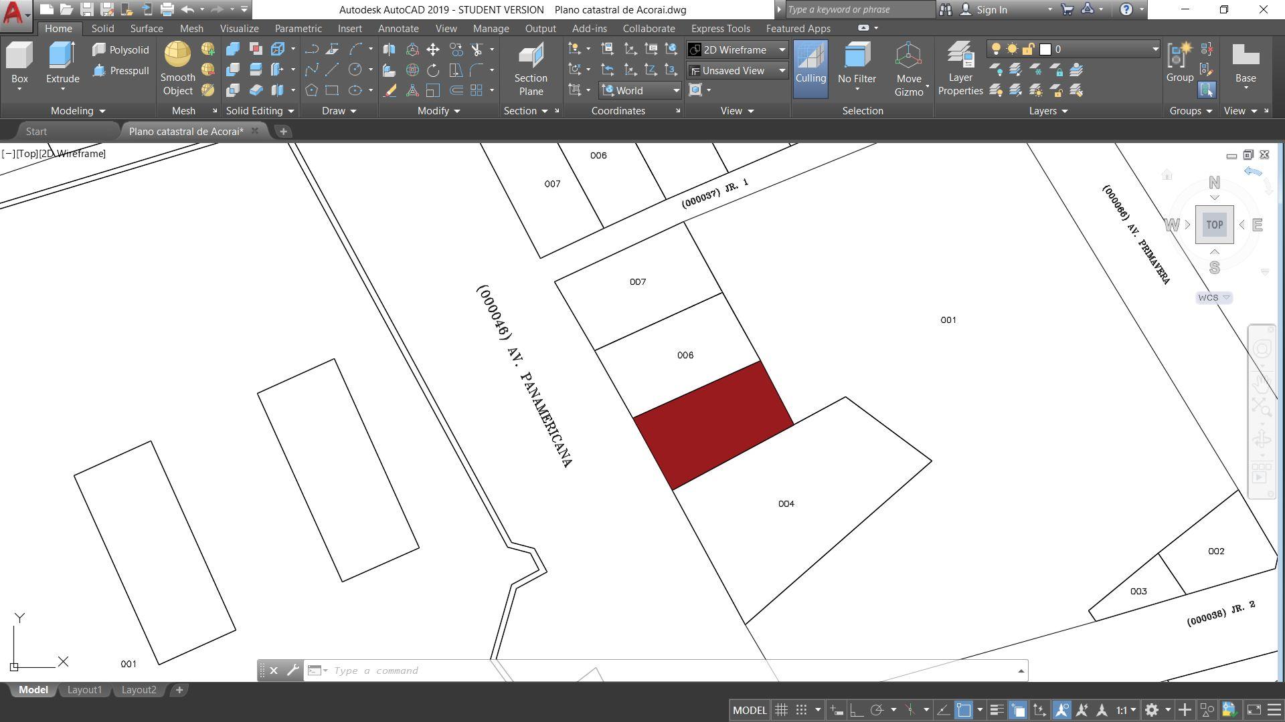
Task: Toggle layer on/off lightbulb icon
Action: coord(996,49)
